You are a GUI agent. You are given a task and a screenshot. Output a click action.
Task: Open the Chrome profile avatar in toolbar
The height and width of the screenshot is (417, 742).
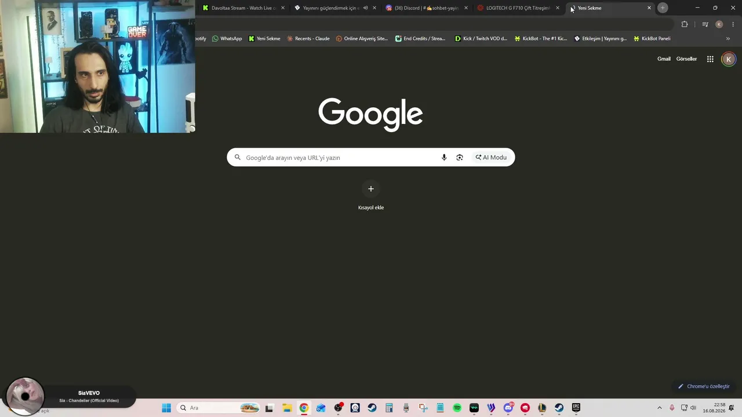pyautogui.click(x=719, y=24)
